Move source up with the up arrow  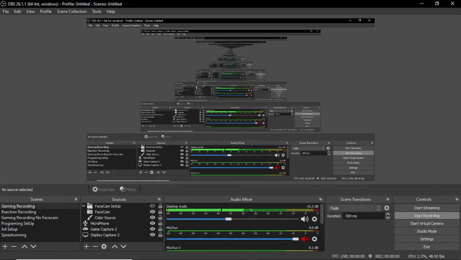115,247
